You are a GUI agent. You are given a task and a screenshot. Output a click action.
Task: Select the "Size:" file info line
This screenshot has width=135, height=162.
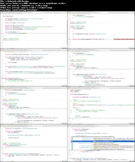coord(33,3)
